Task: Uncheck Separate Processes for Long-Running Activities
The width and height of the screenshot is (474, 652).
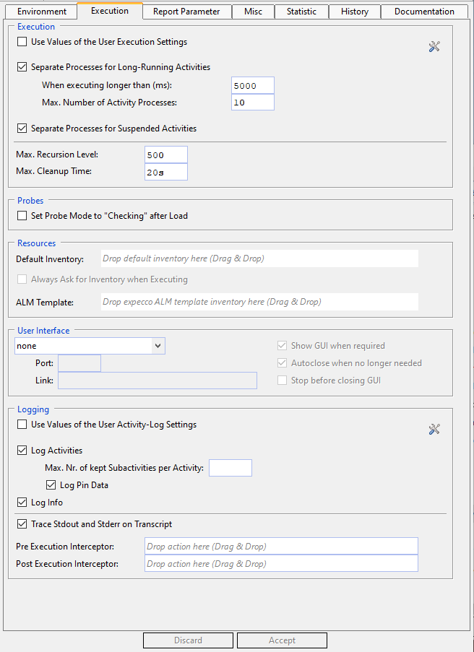Action: (22, 67)
